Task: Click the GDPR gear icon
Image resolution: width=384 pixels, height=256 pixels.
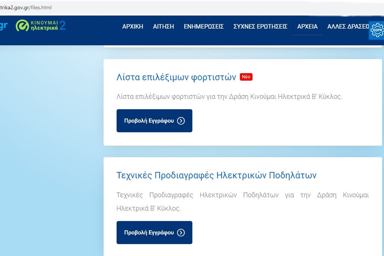Action: [x=376, y=30]
